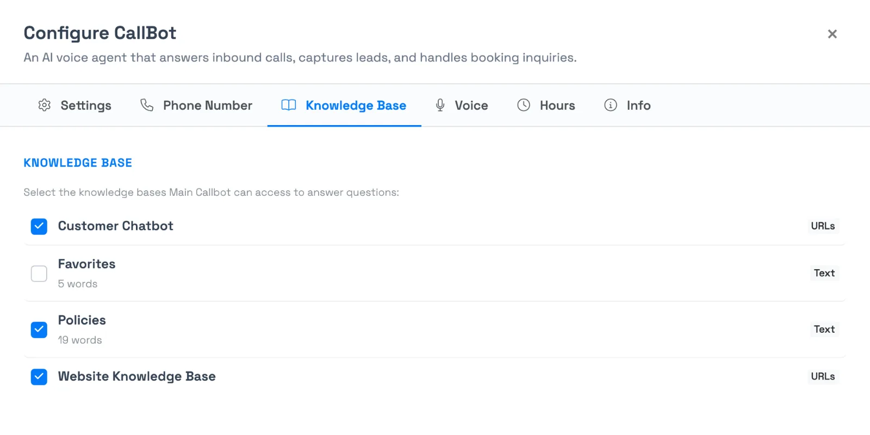
Task: Click the Configure CallBot title
Action: point(100,33)
